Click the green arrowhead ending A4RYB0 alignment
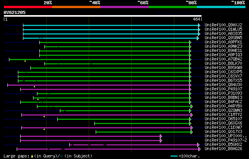The width and height of the screenshot is (249, 159). click(192, 107)
